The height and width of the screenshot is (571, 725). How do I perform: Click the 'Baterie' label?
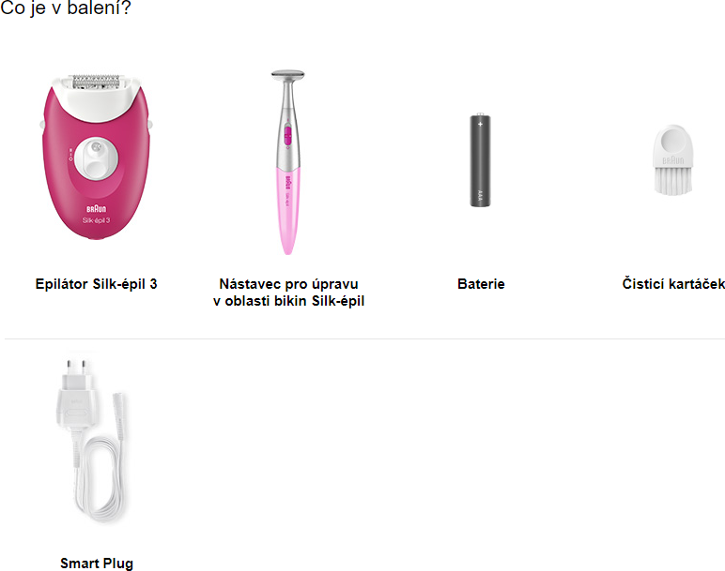pos(481,284)
